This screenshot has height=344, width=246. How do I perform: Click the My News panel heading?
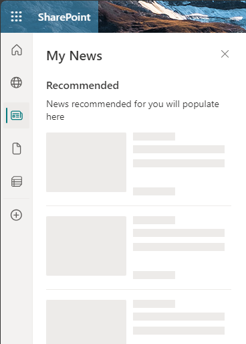click(x=74, y=56)
